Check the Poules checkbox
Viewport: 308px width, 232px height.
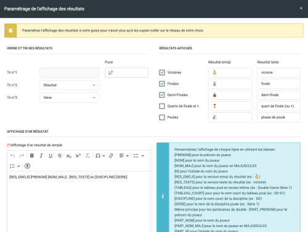pyautogui.click(x=162, y=117)
